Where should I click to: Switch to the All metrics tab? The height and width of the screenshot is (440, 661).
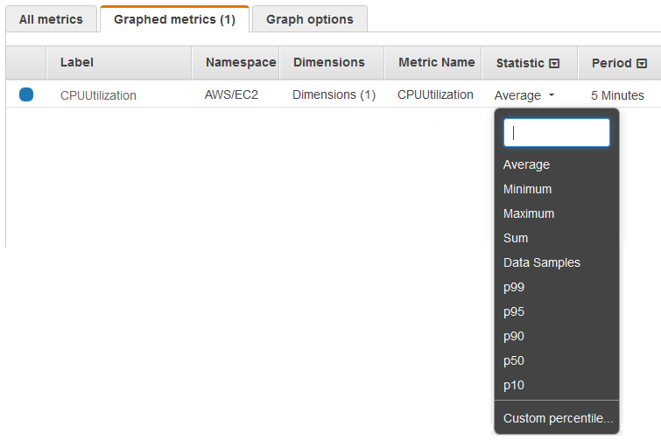[x=51, y=19]
